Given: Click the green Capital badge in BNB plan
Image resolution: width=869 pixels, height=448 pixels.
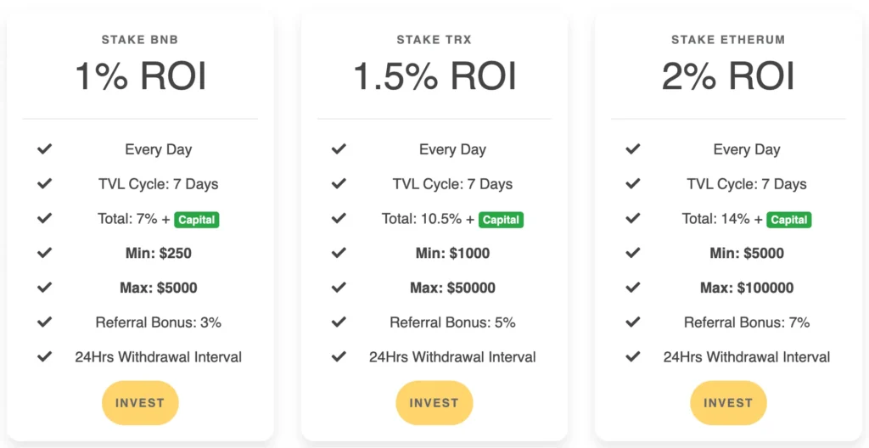Looking at the screenshot, I should (197, 220).
